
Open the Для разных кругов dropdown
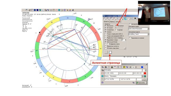(x=148, y=34)
